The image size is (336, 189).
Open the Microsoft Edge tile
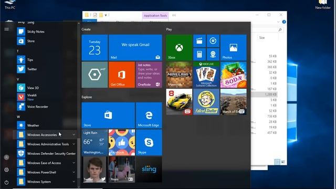pos(149,115)
